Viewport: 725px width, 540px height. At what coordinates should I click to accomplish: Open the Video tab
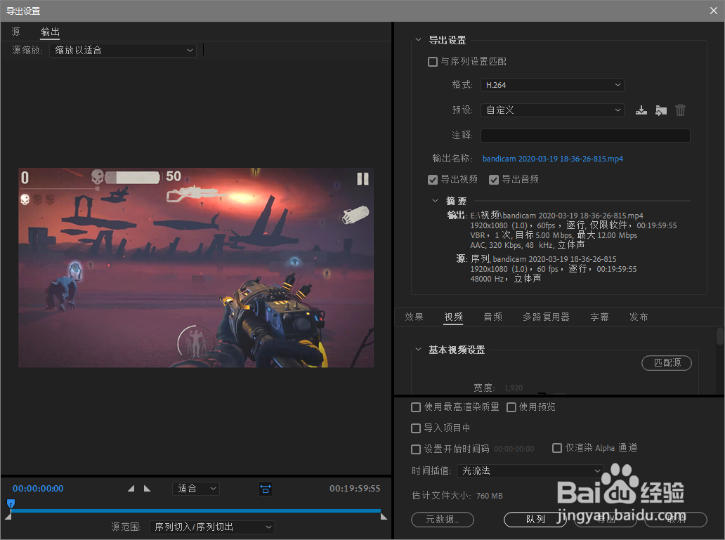(453, 317)
